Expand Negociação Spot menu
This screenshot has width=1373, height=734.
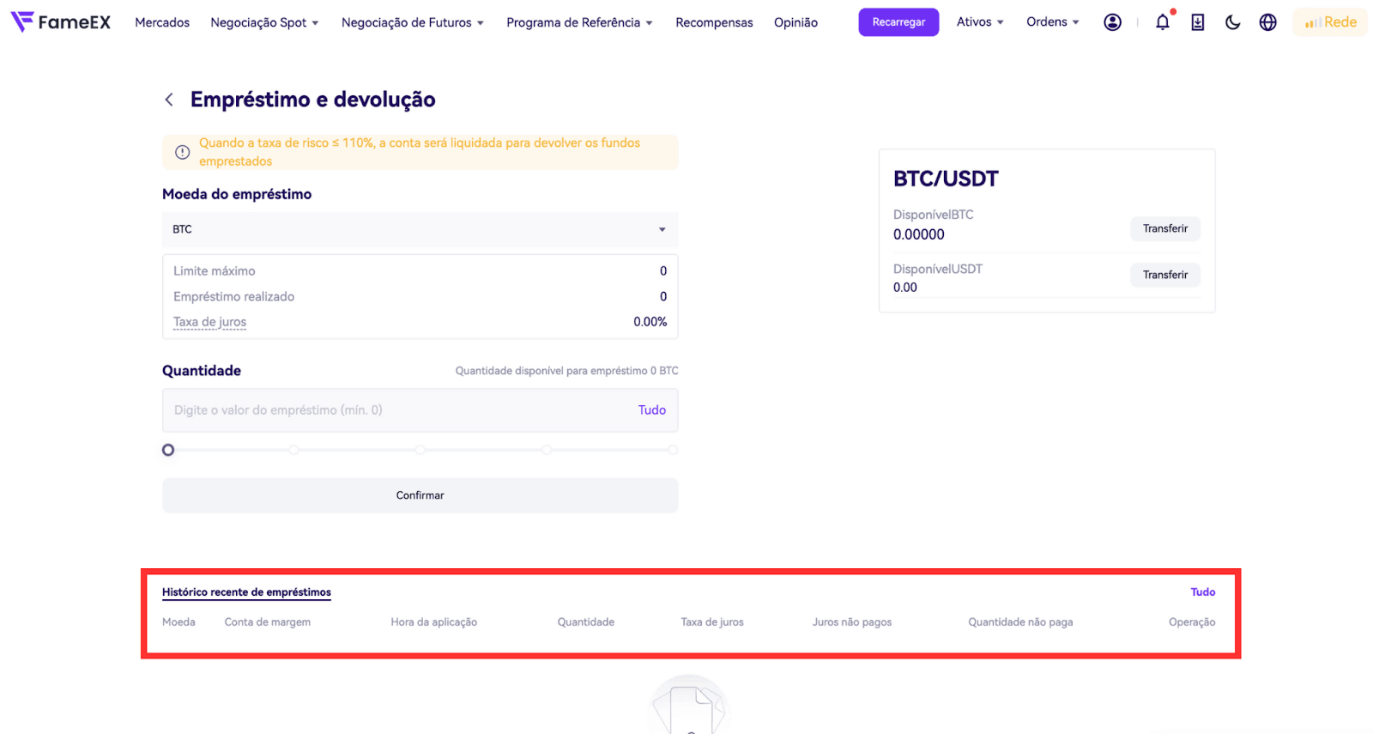click(x=264, y=22)
